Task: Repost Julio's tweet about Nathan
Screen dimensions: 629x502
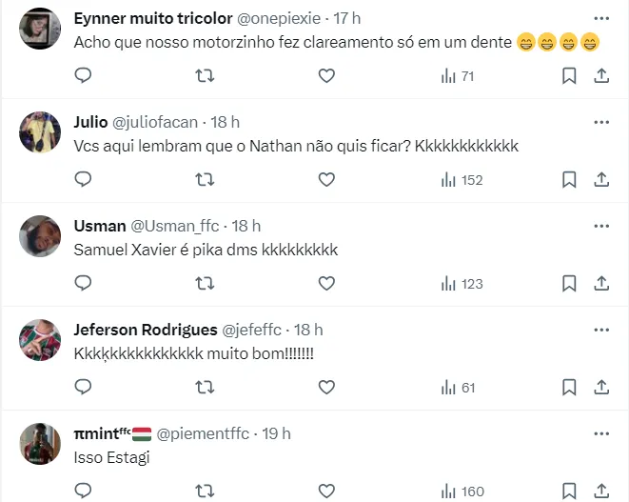Action: point(205,179)
